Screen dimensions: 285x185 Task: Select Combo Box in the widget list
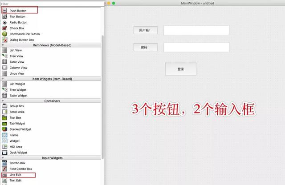point(17,163)
